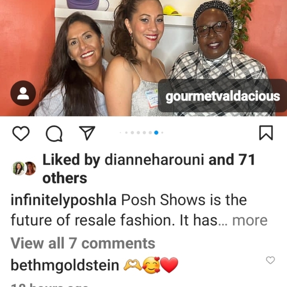Open dianneharouni's profile from likes
Image resolution: width=287 pixels, height=287 pixels.
(154, 160)
